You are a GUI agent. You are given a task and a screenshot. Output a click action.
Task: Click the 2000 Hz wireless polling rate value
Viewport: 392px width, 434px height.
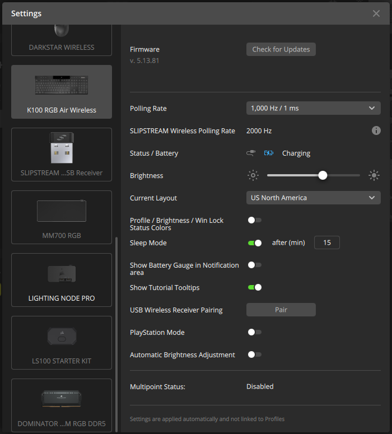[259, 130]
